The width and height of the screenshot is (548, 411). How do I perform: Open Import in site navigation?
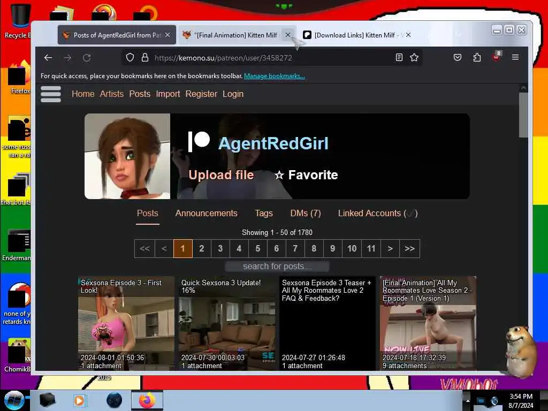click(168, 94)
